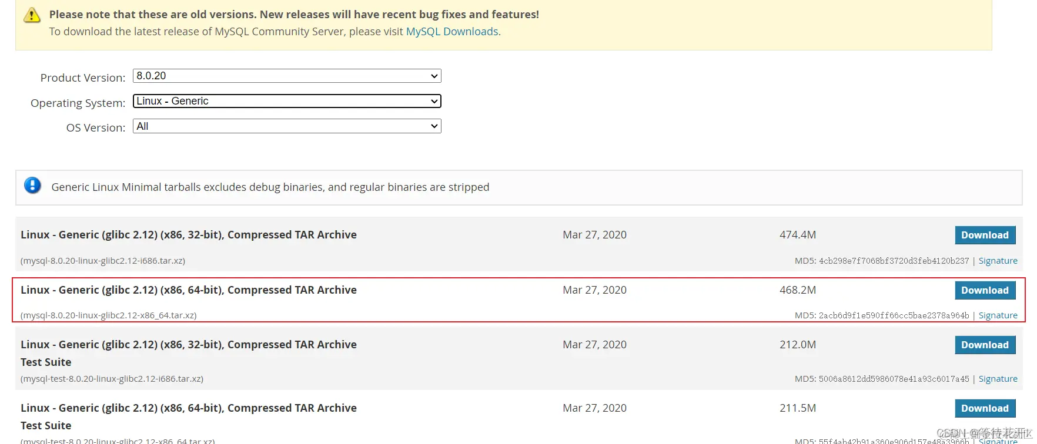Screen dimensions: 1037x444
Task: Click the 474.4M file size
Action: 798,234
